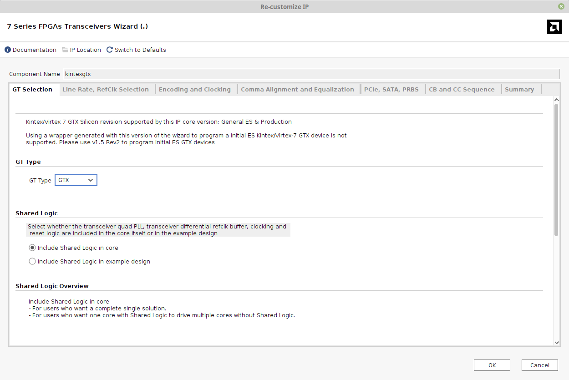569x380 pixels.
Task: Open the GT Type dropdown
Action: (x=76, y=180)
